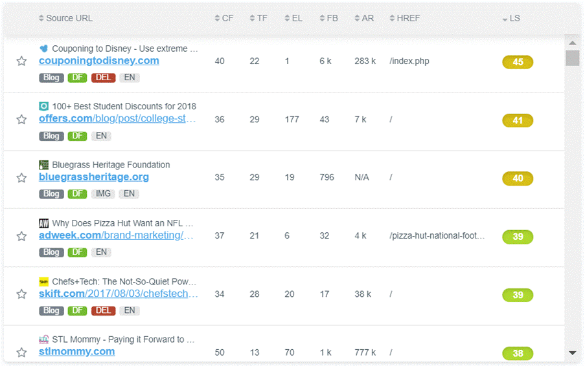585x366 pixels.
Task: Click the star beside adweek.com
Action: [21, 236]
